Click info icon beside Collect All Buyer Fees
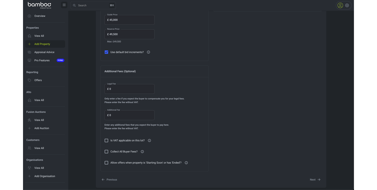The width and height of the screenshot is (377, 190). click(x=142, y=152)
